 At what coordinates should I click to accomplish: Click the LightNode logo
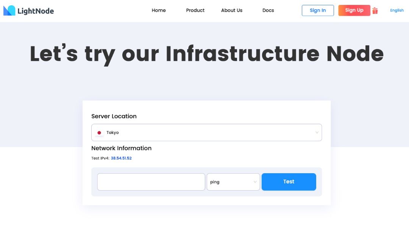28,10
